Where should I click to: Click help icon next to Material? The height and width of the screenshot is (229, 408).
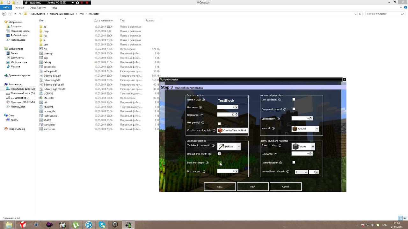coord(273,128)
